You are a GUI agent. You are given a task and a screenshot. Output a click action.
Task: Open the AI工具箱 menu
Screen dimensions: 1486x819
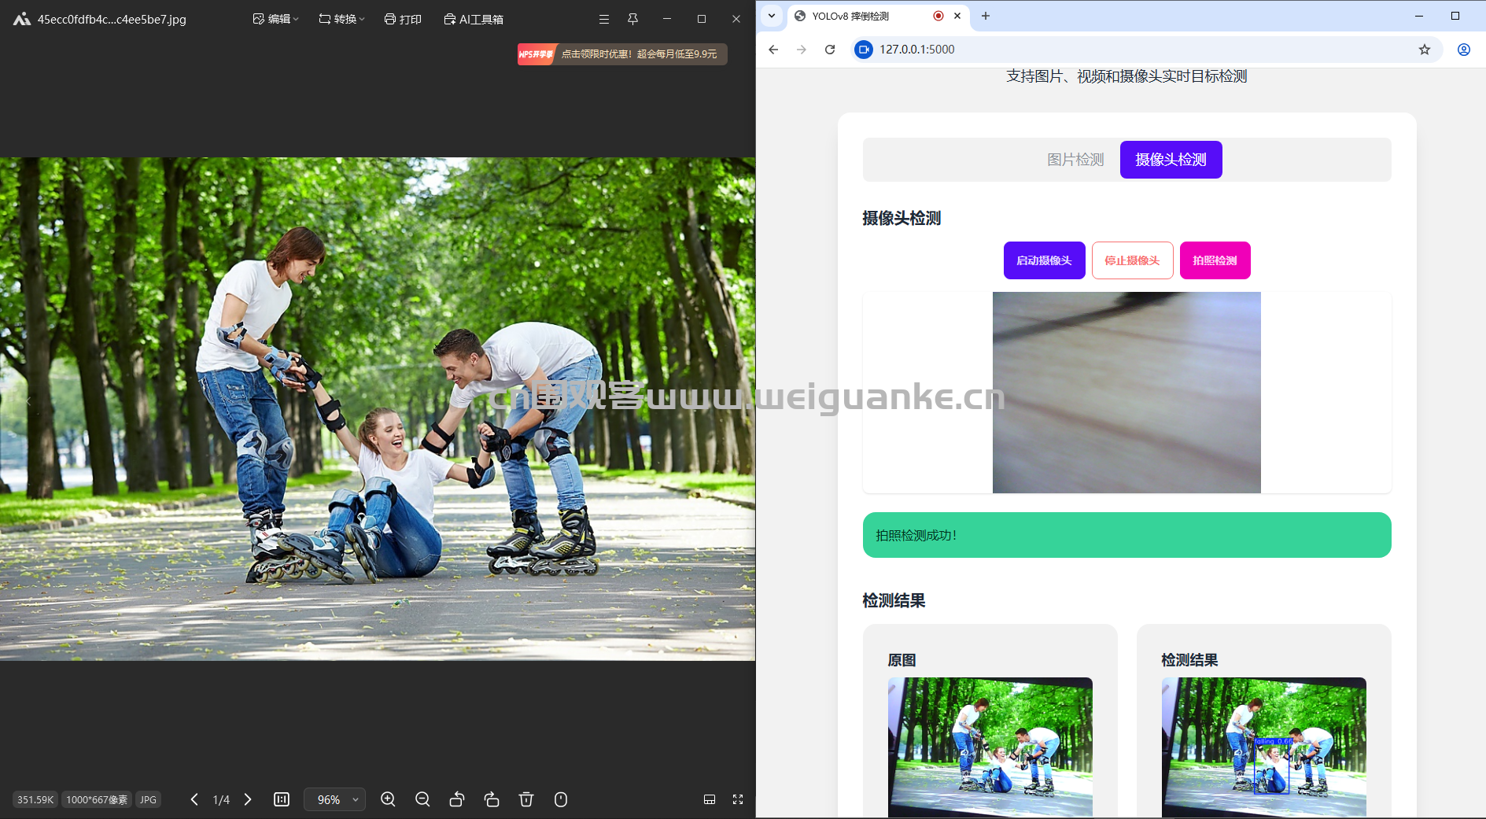[x=474, y=19]
